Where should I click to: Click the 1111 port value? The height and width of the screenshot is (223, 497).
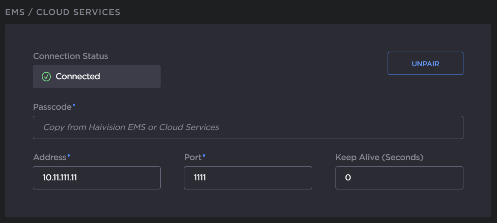(200, 178)
